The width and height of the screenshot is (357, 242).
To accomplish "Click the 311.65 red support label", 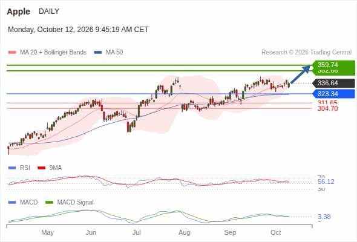I will [327, 102].
